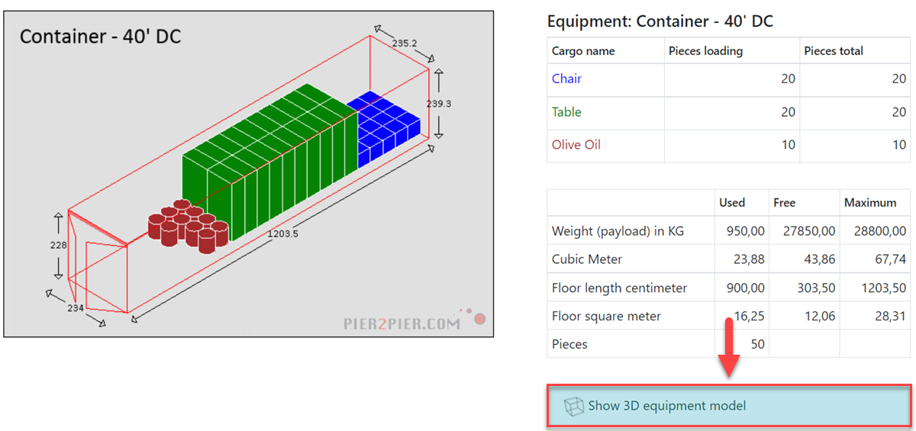Viewport: 916px width, 431px height.
Task: Click the Maximum column header
Action: pyautogui.click(x=870, y=203)
